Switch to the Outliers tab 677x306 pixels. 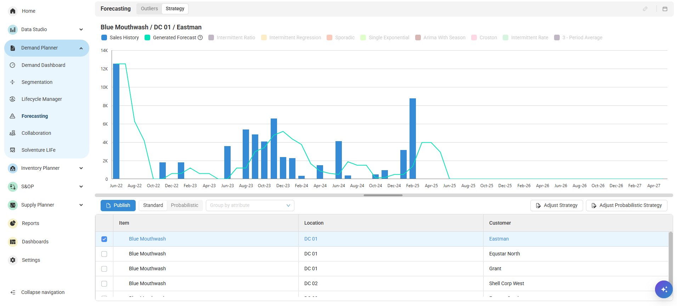pos(149,9)
